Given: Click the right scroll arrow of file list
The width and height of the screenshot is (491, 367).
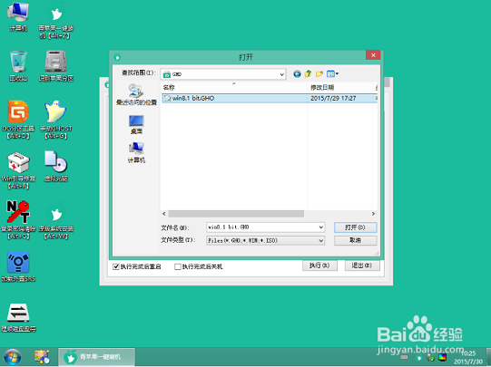Looking at the screenshot, I should [373, 214].
